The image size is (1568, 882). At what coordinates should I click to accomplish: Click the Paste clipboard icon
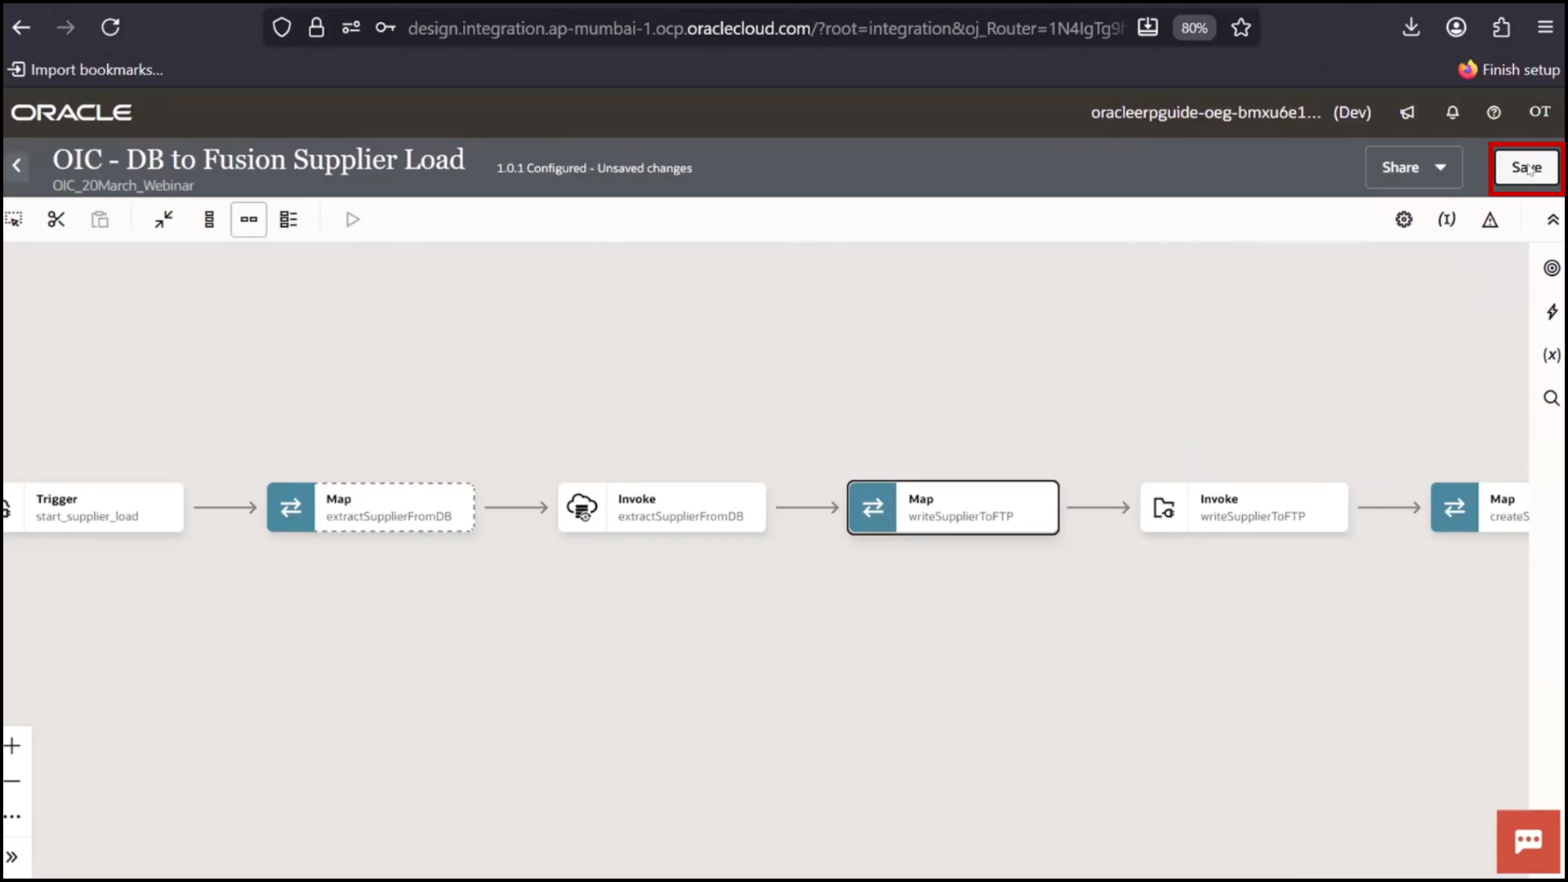tap(100, 220)
